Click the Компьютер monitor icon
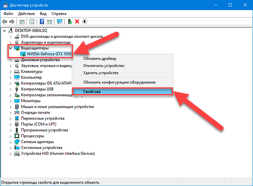 [17, 77]
